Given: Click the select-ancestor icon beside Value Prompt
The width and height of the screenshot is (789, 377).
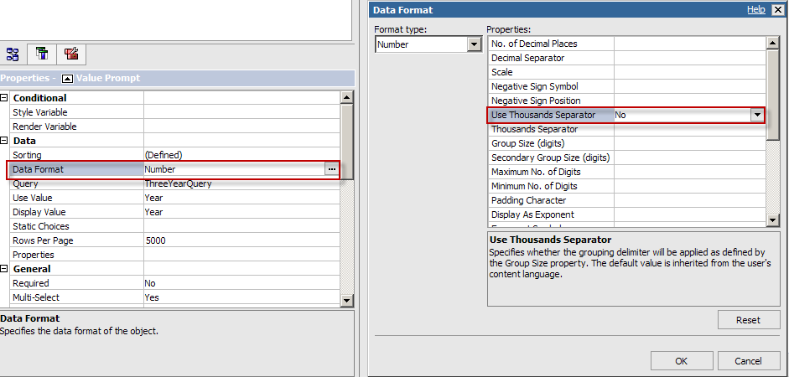Looking at the screenshot, I should tap(67, 78).
